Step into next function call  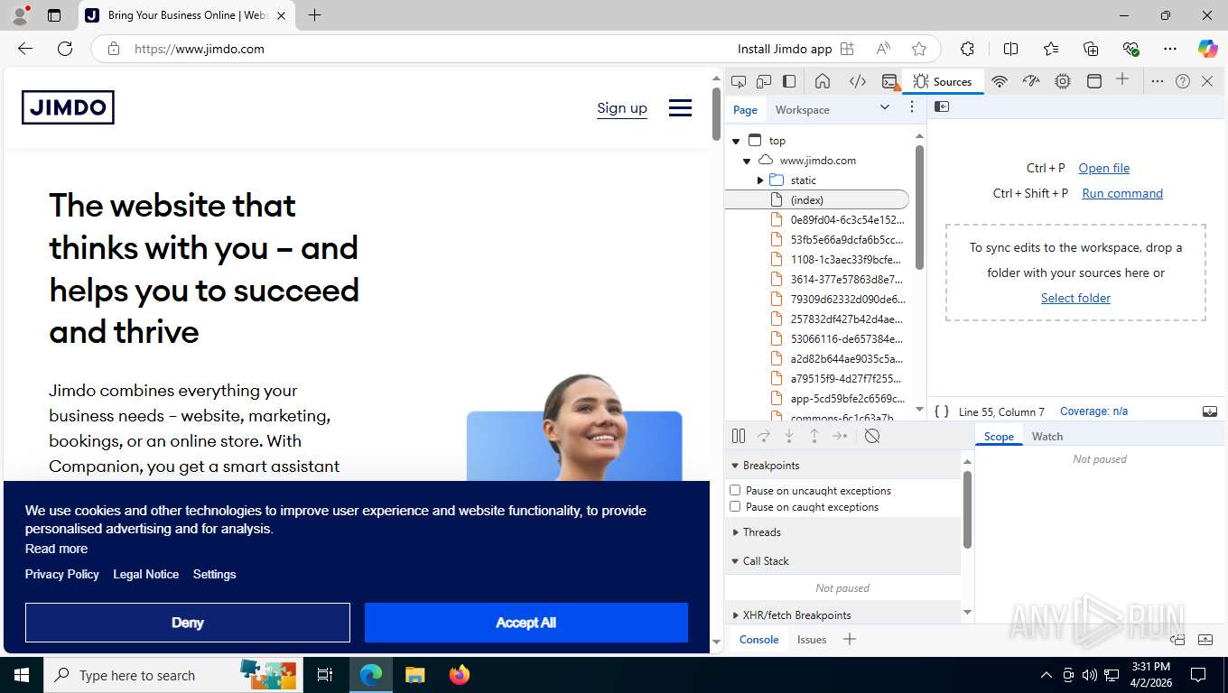[x=789, y=436]
